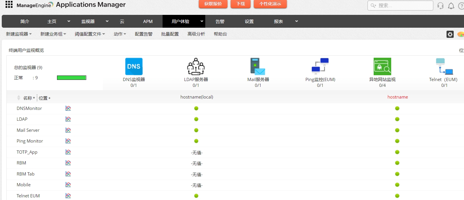Screen dimensions: 464x200
Task: Click the 下载 button
Action: pos(241,4)
